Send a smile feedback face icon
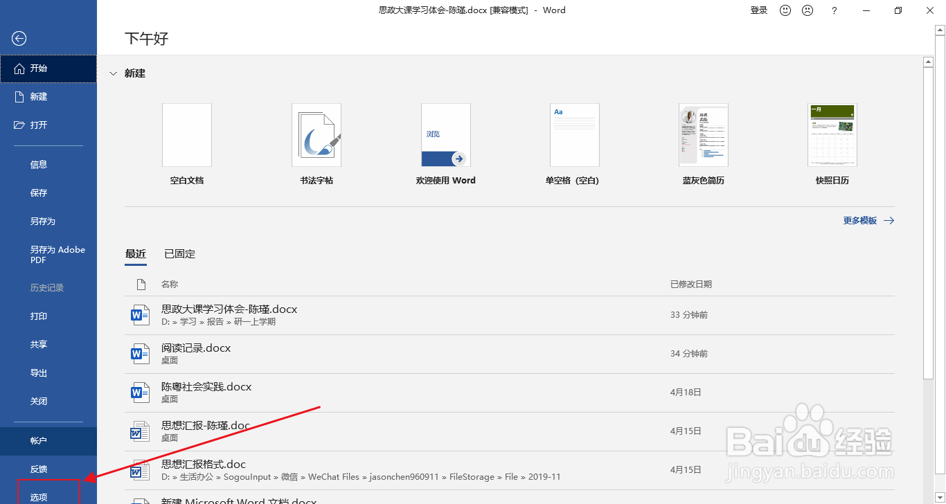The width and height of the screenshot is (946, 504). [785, 10]
